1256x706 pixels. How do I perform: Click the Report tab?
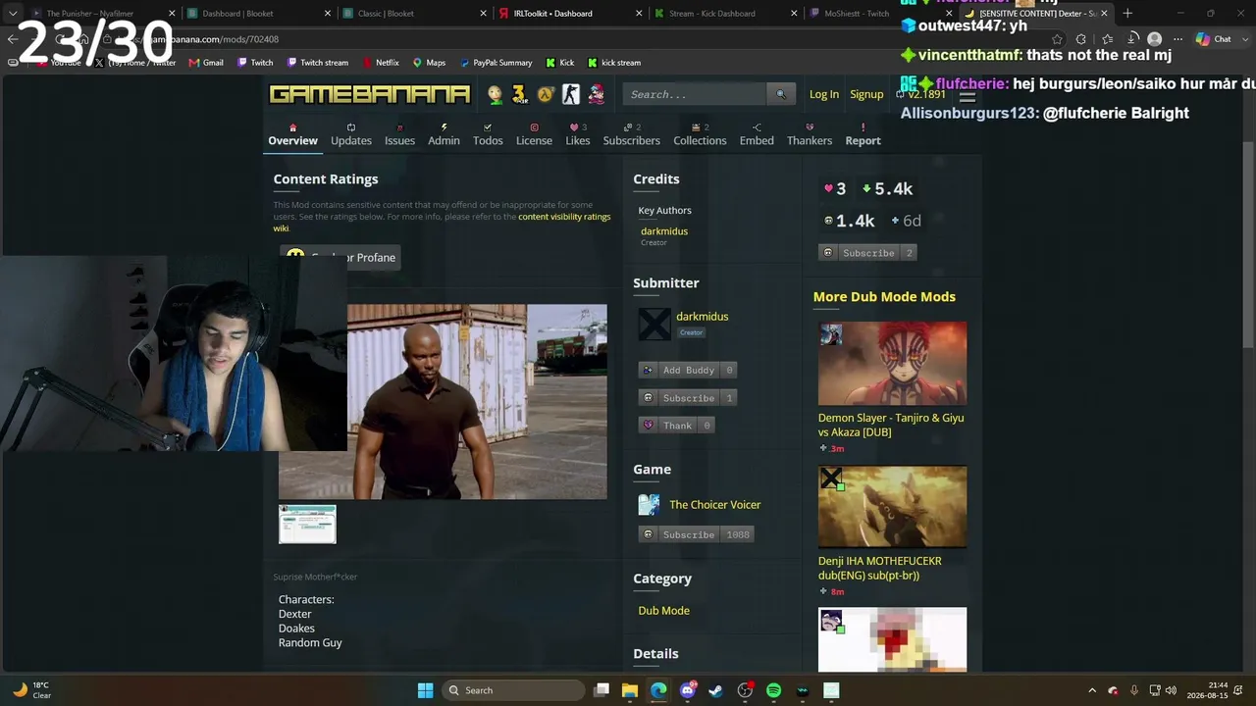pos(863,134)
